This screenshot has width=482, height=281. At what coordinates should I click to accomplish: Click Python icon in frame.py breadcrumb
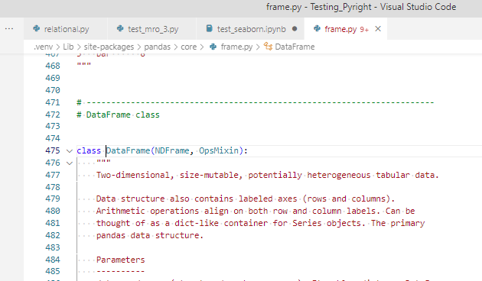pos(213,47)
